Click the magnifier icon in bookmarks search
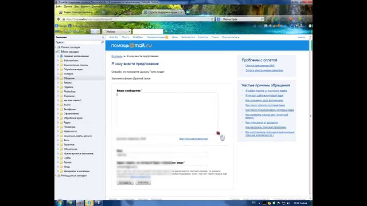The height and width of the screenshot is (206, 367). [x=102, y=42]
